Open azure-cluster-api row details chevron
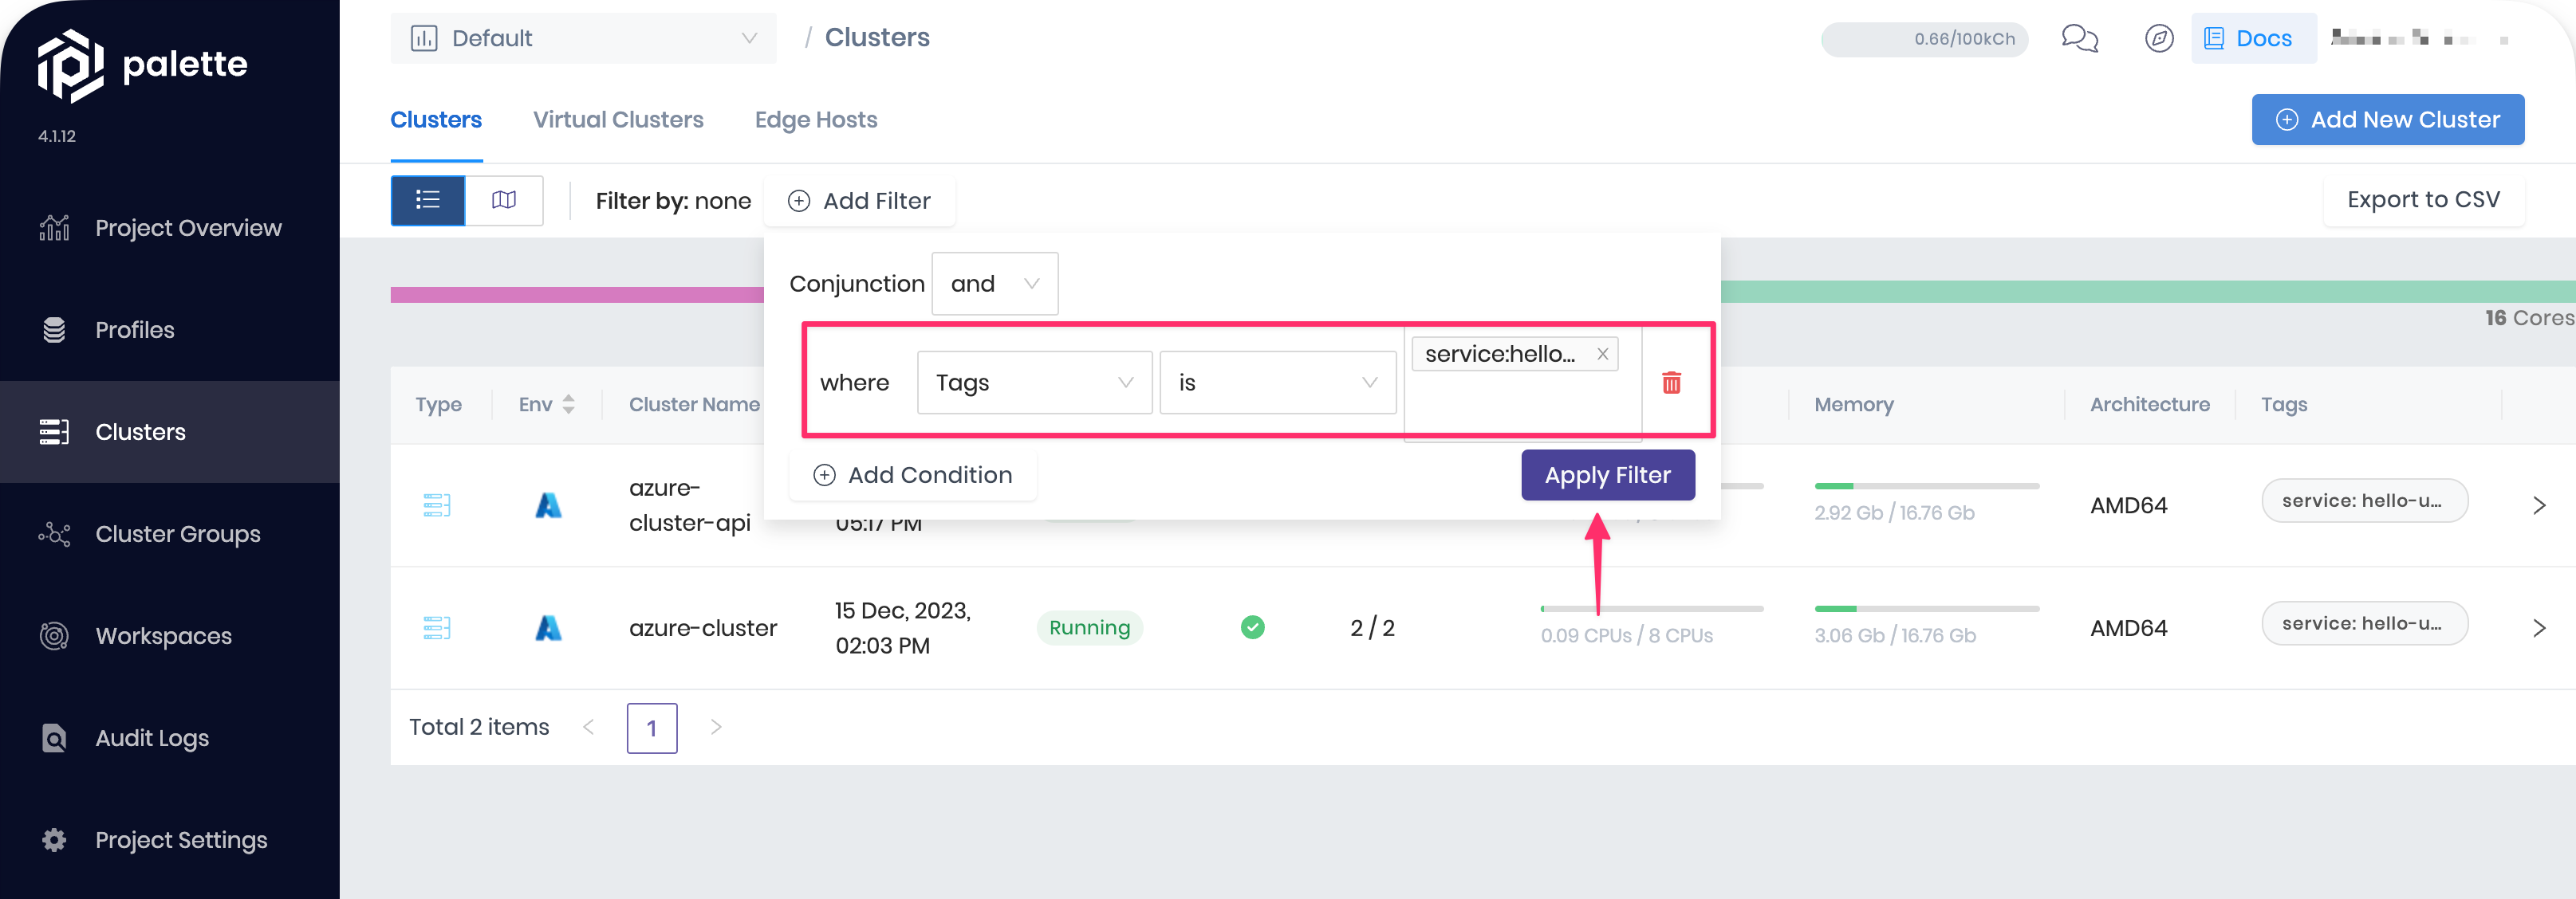The height and width of the screenshot is (899, 2576). (x=2539, y=505)
